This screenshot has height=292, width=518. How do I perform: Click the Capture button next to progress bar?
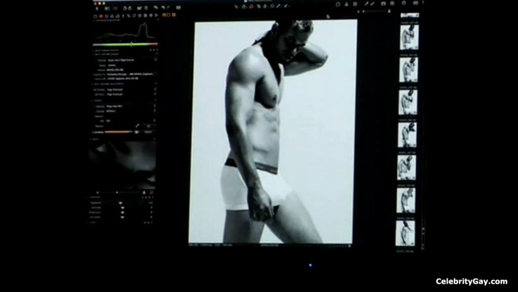(x=148, y=132)
